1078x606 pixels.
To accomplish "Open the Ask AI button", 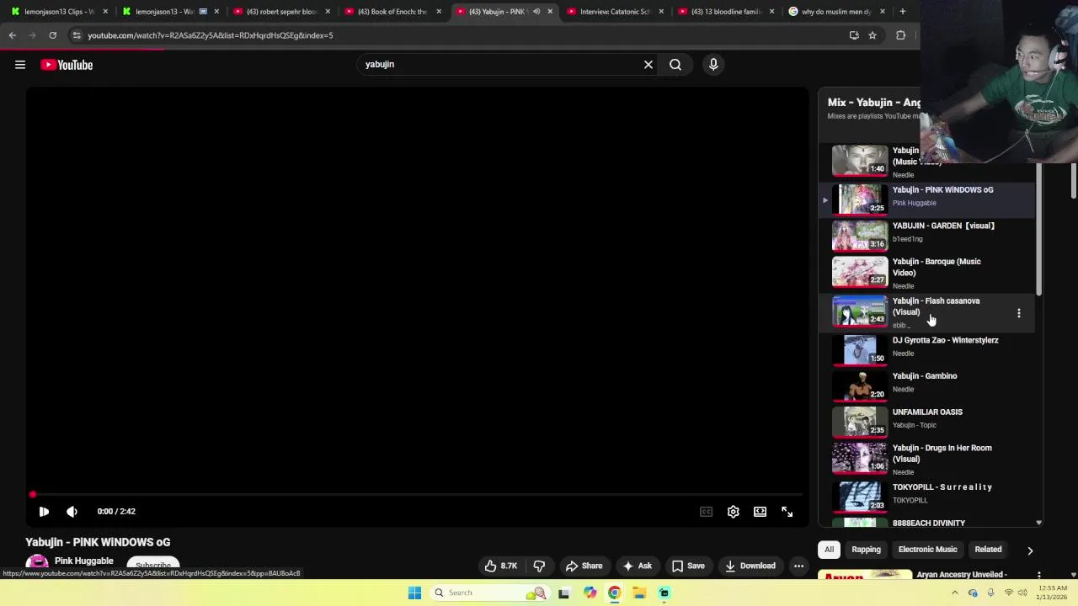I will point(637,566).
